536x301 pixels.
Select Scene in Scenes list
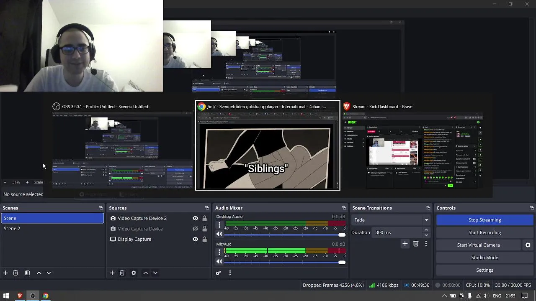click(x=52, y=218)
